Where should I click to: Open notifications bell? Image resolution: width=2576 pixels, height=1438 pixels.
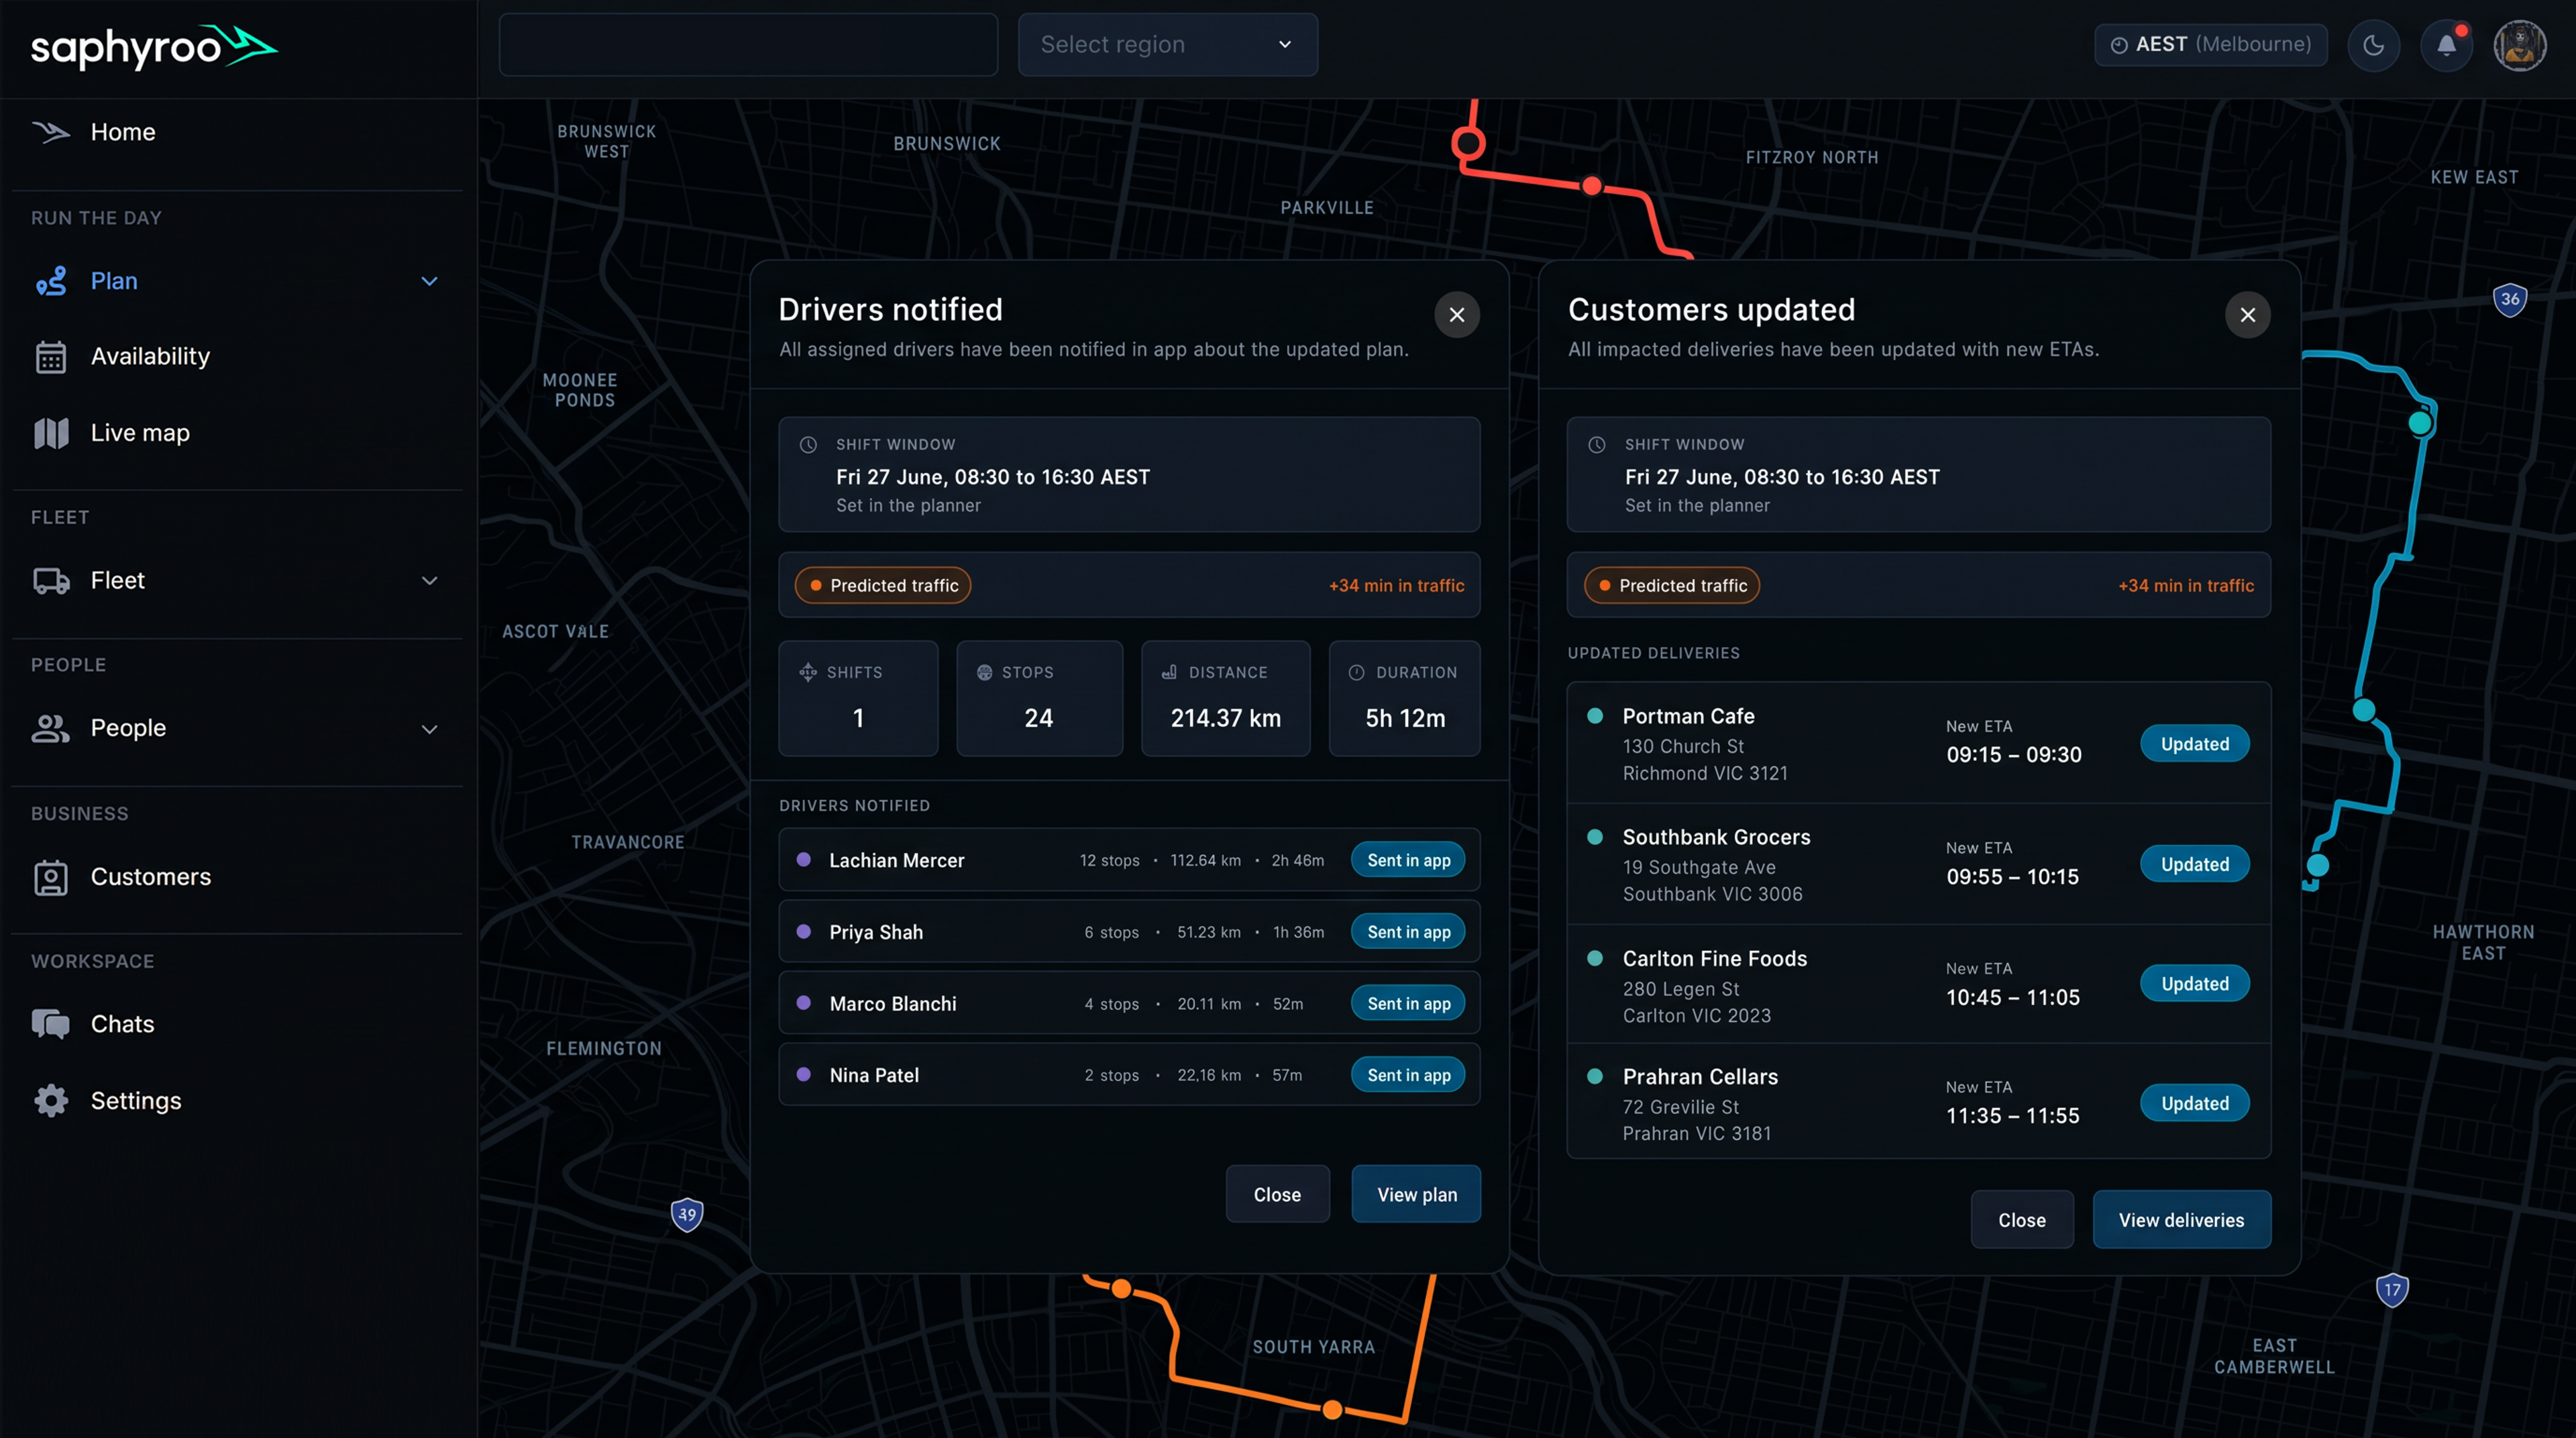(2446, 45)
